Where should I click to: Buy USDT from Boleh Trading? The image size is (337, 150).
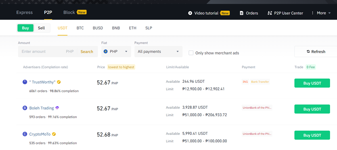(312, 109)
